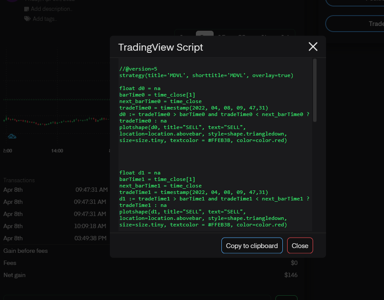This screenshot has width=384, height=300.
Task: Click the partially visible Trade button behind the dialog
Action: [355, 23]
